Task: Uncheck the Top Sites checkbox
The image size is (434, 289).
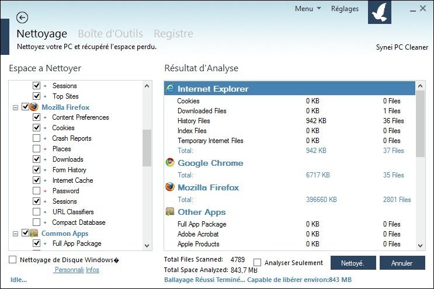Action: tap(37, 96)
